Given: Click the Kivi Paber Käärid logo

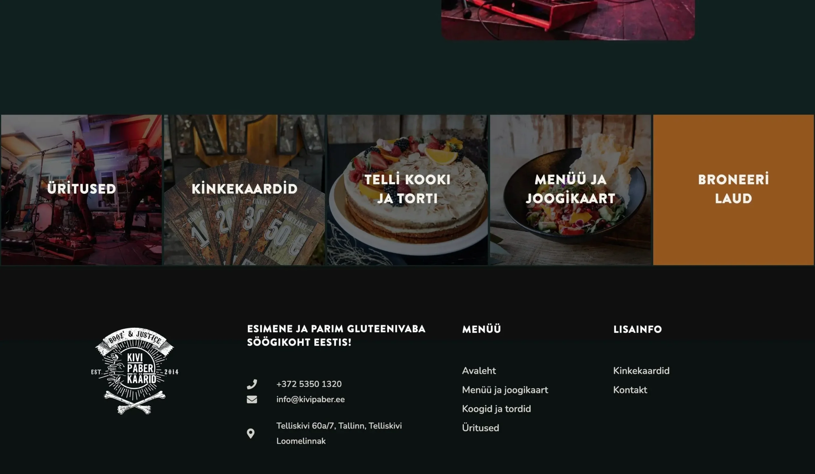Looking at the screenshot, I should [135, 371].
